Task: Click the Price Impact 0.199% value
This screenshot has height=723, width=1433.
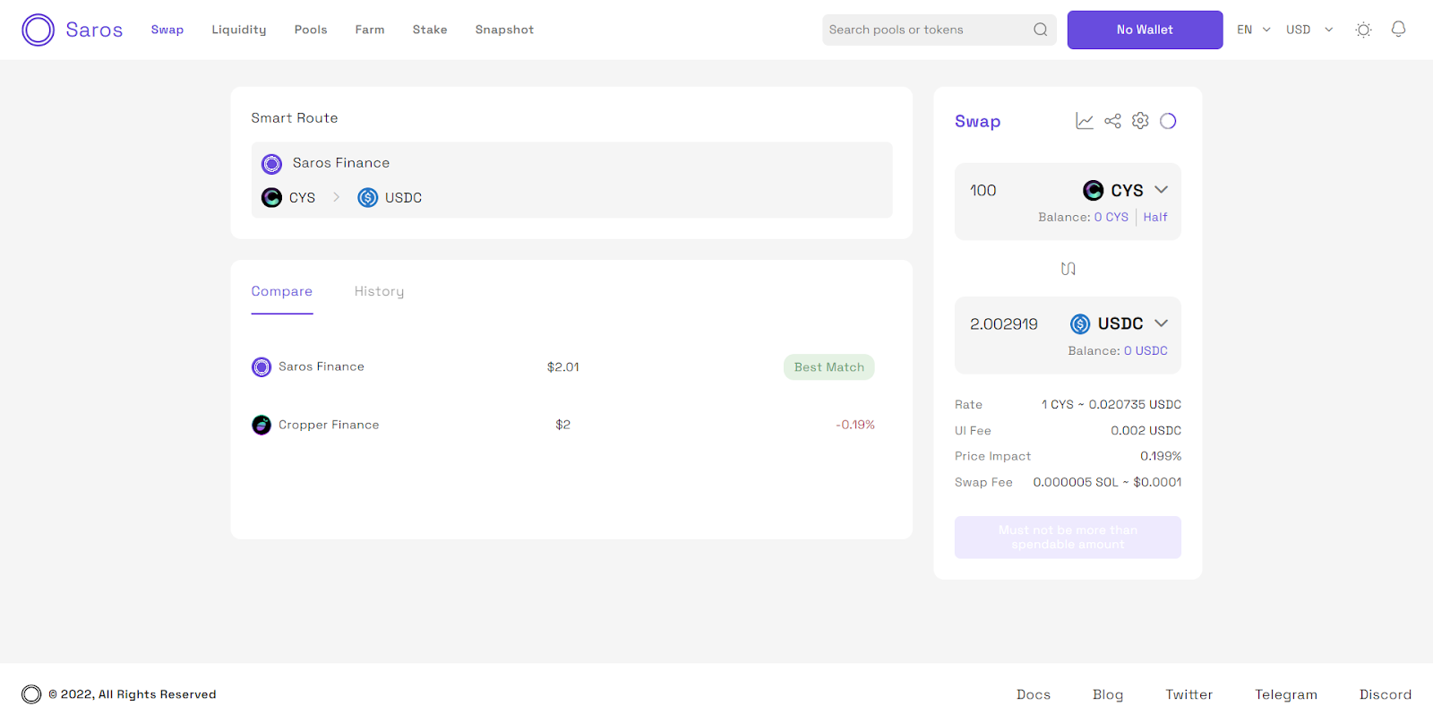Action: point(1161,456)
